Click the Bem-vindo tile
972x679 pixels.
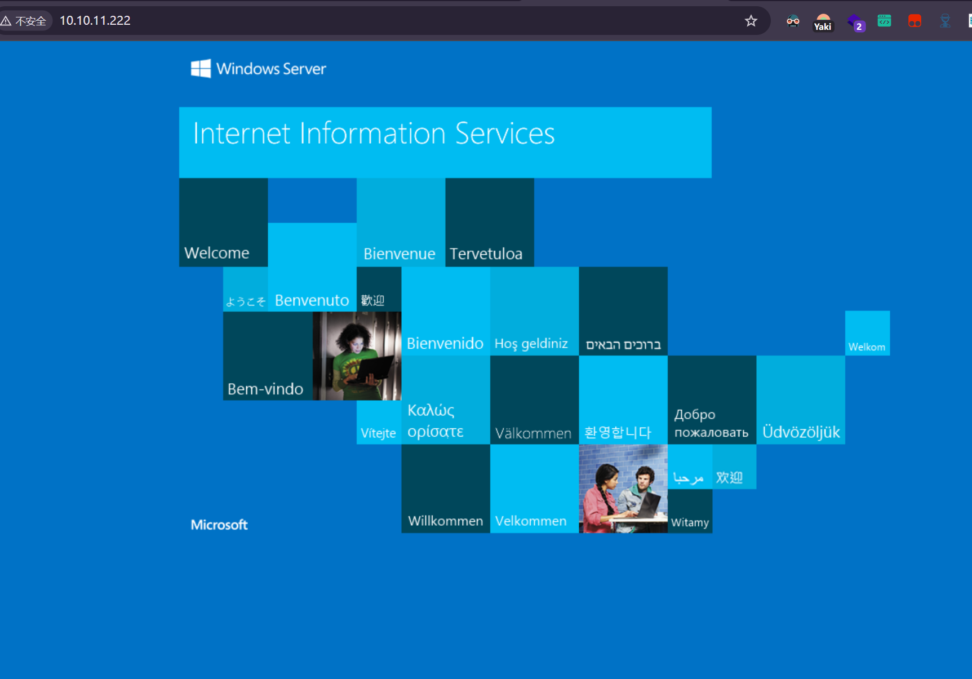tap(268, 356)
